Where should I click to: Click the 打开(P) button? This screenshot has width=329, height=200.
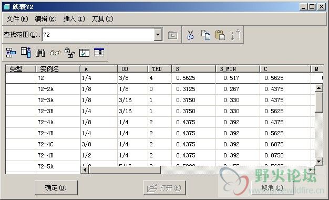coord(164,188)
